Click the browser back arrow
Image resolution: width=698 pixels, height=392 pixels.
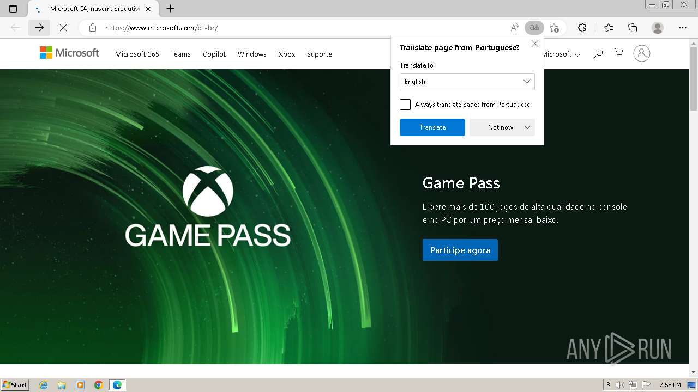point(15,28)
